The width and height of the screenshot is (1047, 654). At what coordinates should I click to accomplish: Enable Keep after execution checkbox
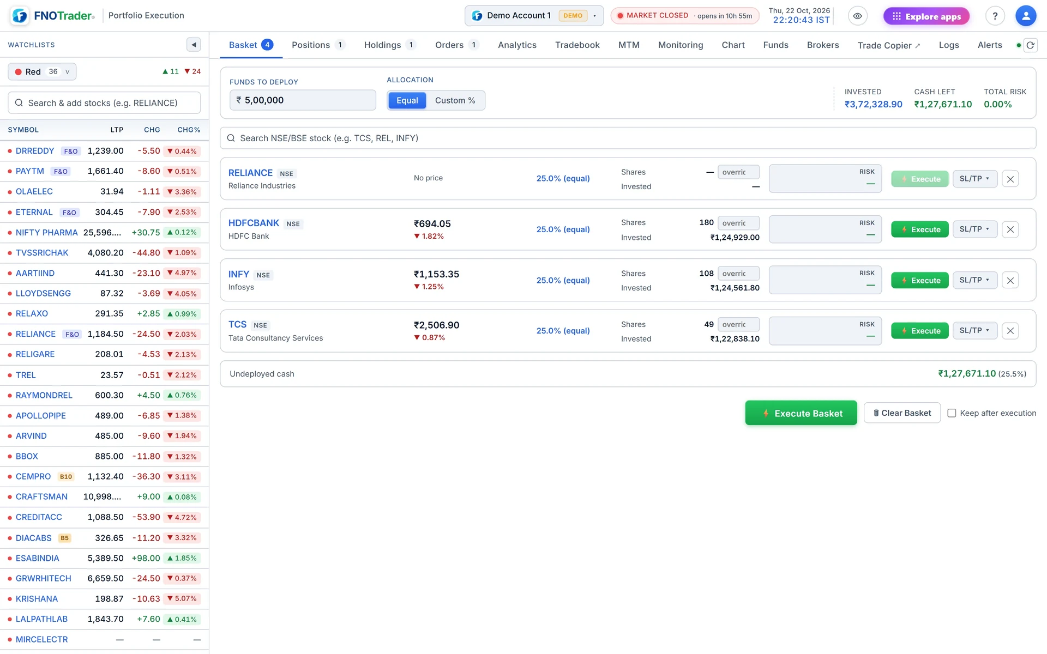click(x=952, y=413)
